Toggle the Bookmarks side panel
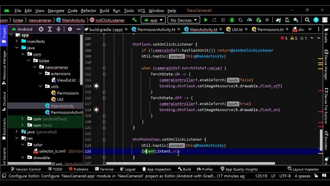 (4, 129)
